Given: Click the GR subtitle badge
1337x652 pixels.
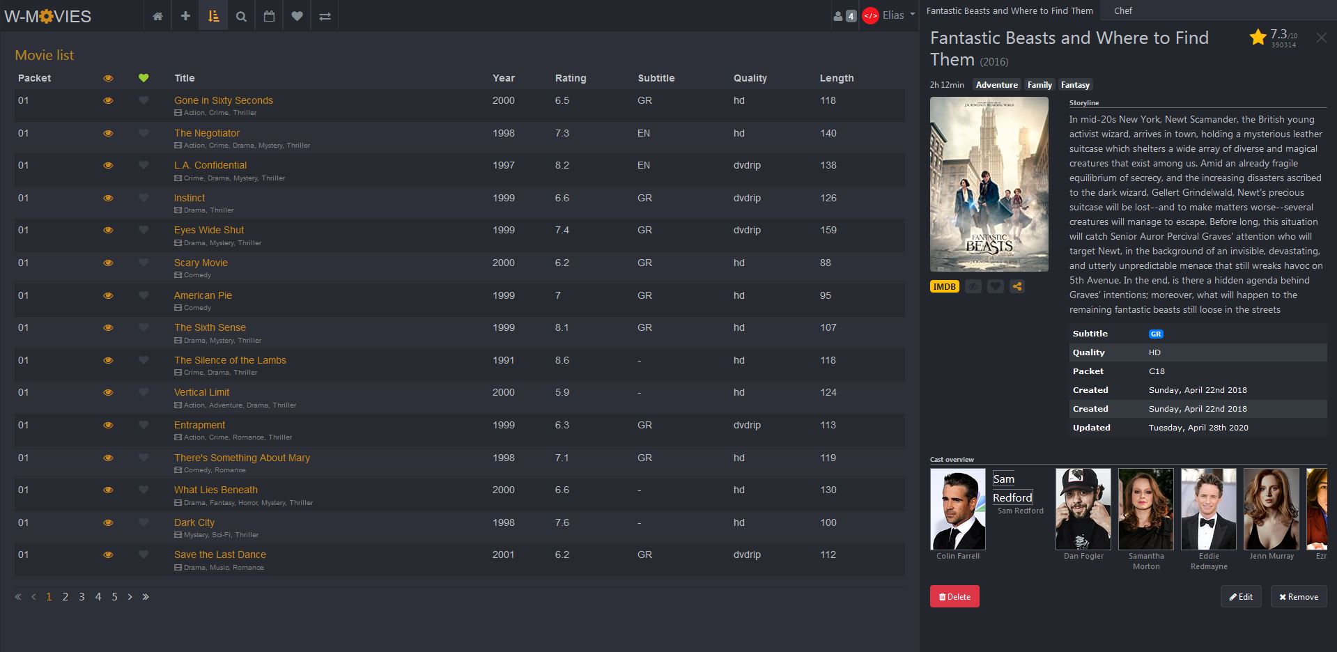Looking at the screenshot, I should (x=1156, y=334).
